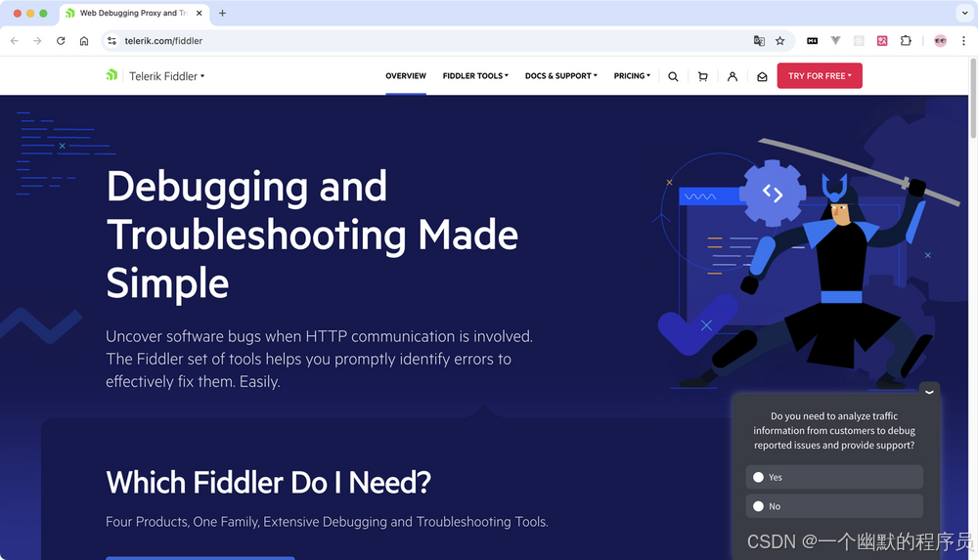
Task: Click the "Four Products, One Family" subtitle text
Action: (327, 521)
